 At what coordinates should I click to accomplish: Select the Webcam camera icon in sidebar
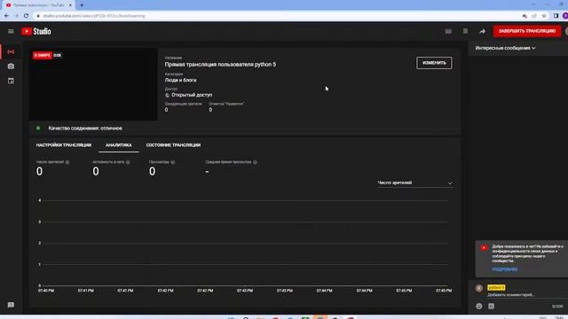click(11, 66)
